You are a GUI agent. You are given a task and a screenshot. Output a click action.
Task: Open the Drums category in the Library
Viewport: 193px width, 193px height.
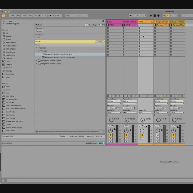point(8,39)
